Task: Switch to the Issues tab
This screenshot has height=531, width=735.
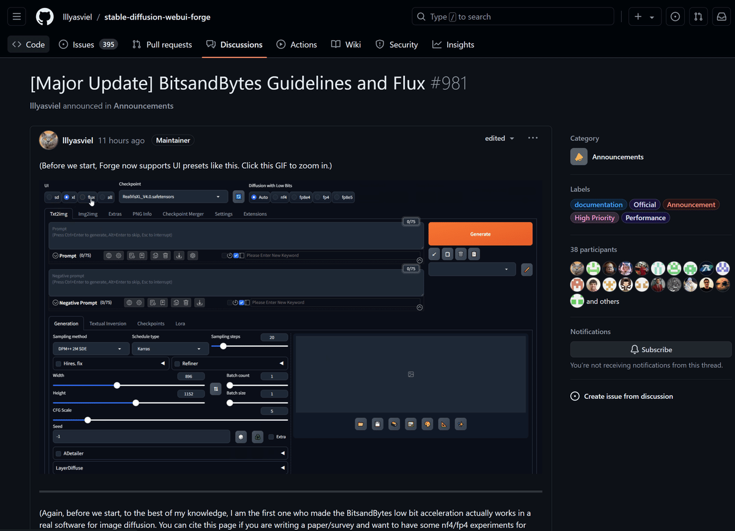Action: tap(88, 45)
